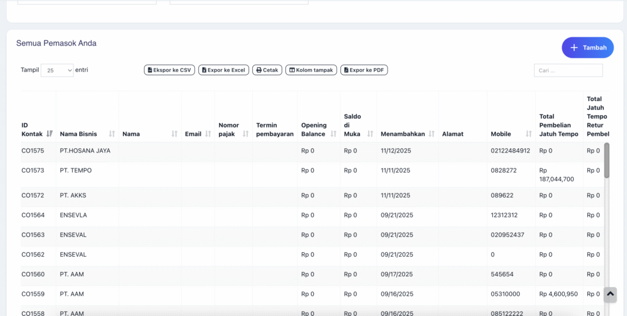Print the supplier list using Cetak
Viewport: 627px width, 316px height.
267,70
